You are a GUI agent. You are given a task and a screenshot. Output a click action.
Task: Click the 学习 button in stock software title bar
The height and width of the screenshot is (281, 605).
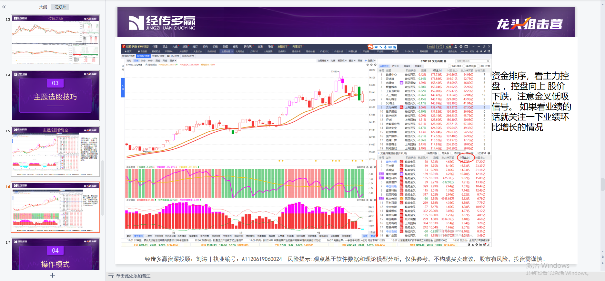[x=440, y=47]
